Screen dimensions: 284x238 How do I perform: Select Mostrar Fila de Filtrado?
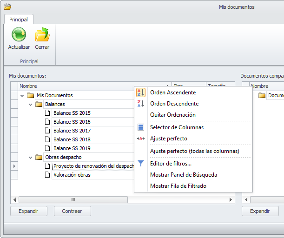193,186
